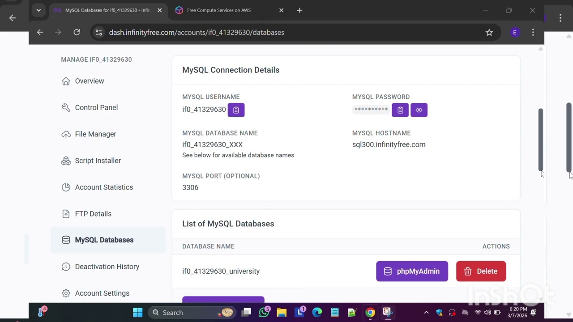Click the Account Statistics pie chart icon
The width and height of the screenshot is (573, 322).
66,187
